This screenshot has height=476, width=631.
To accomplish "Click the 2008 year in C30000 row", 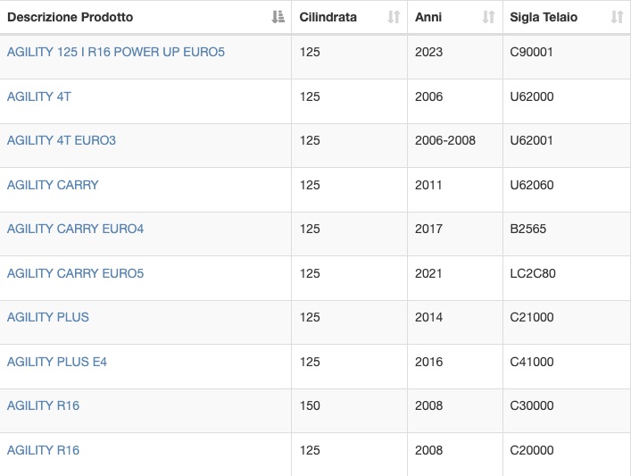I will [428, 405].
